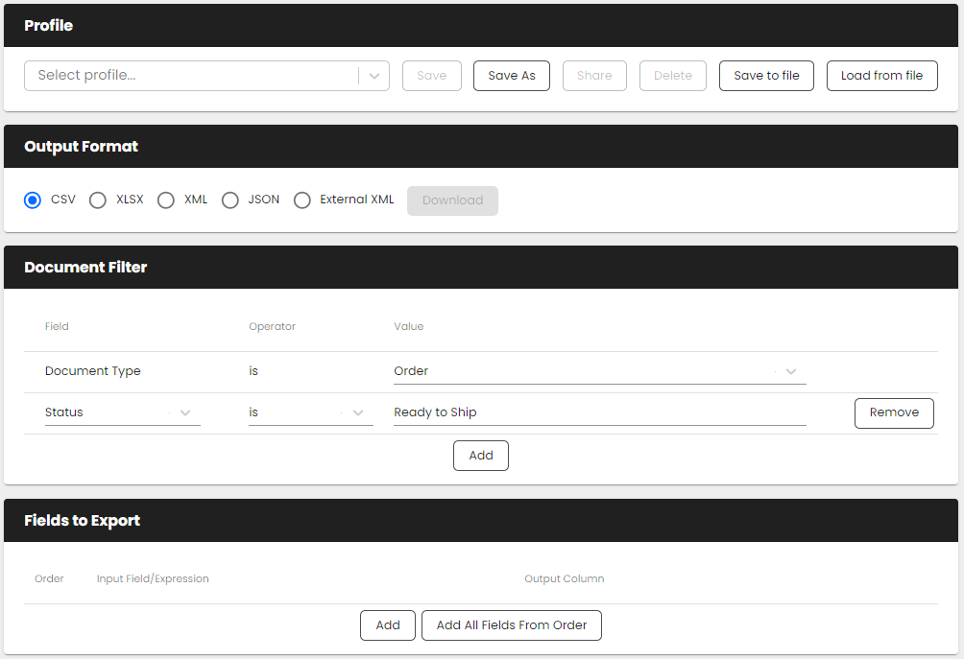Add a field to export

[388, 625]
